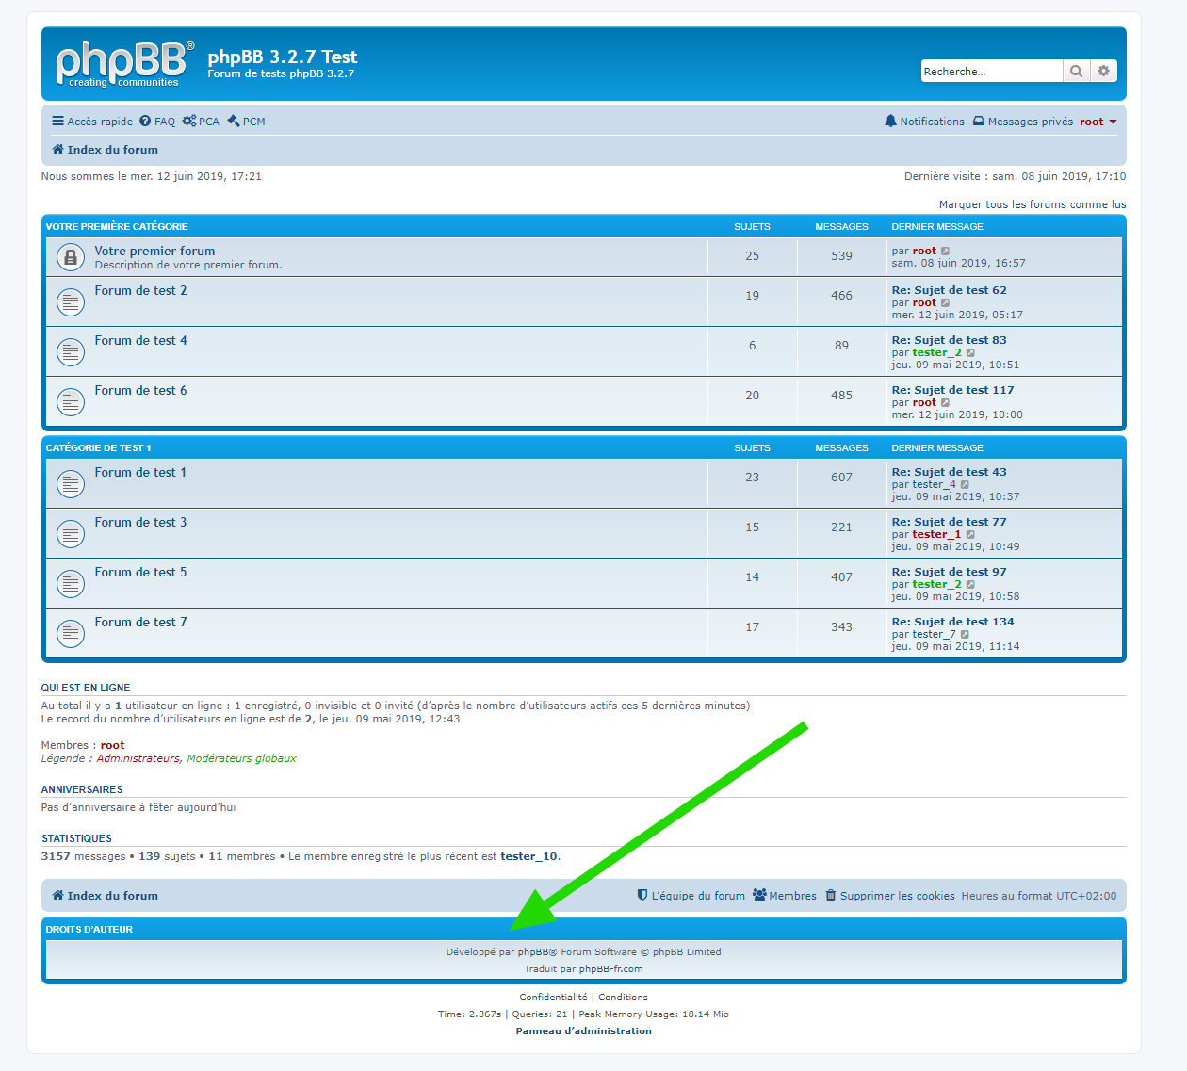This screenshot has width=1187, height=1071.
Task: Click the Forum de test 5 status icon
Action: 71,583
